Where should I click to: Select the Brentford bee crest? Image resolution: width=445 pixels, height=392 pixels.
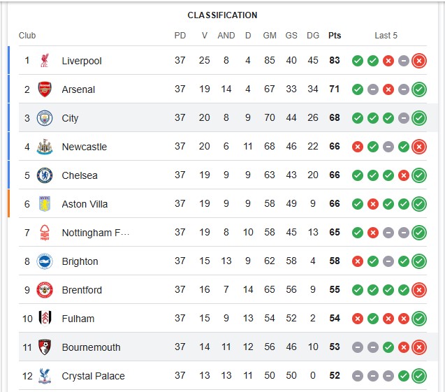tap(45, 290)
